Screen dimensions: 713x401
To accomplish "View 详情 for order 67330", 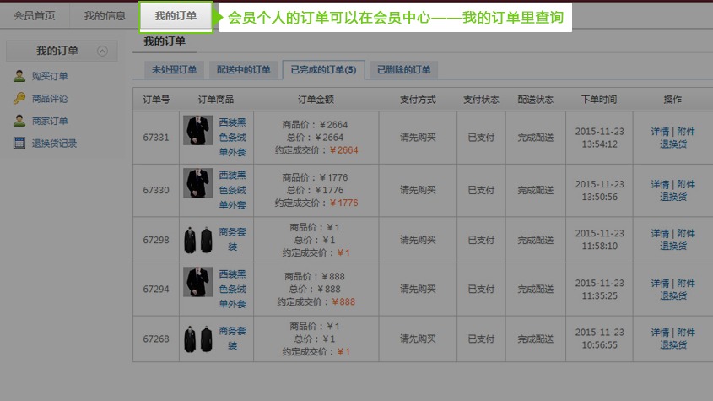I will point(660,184).
